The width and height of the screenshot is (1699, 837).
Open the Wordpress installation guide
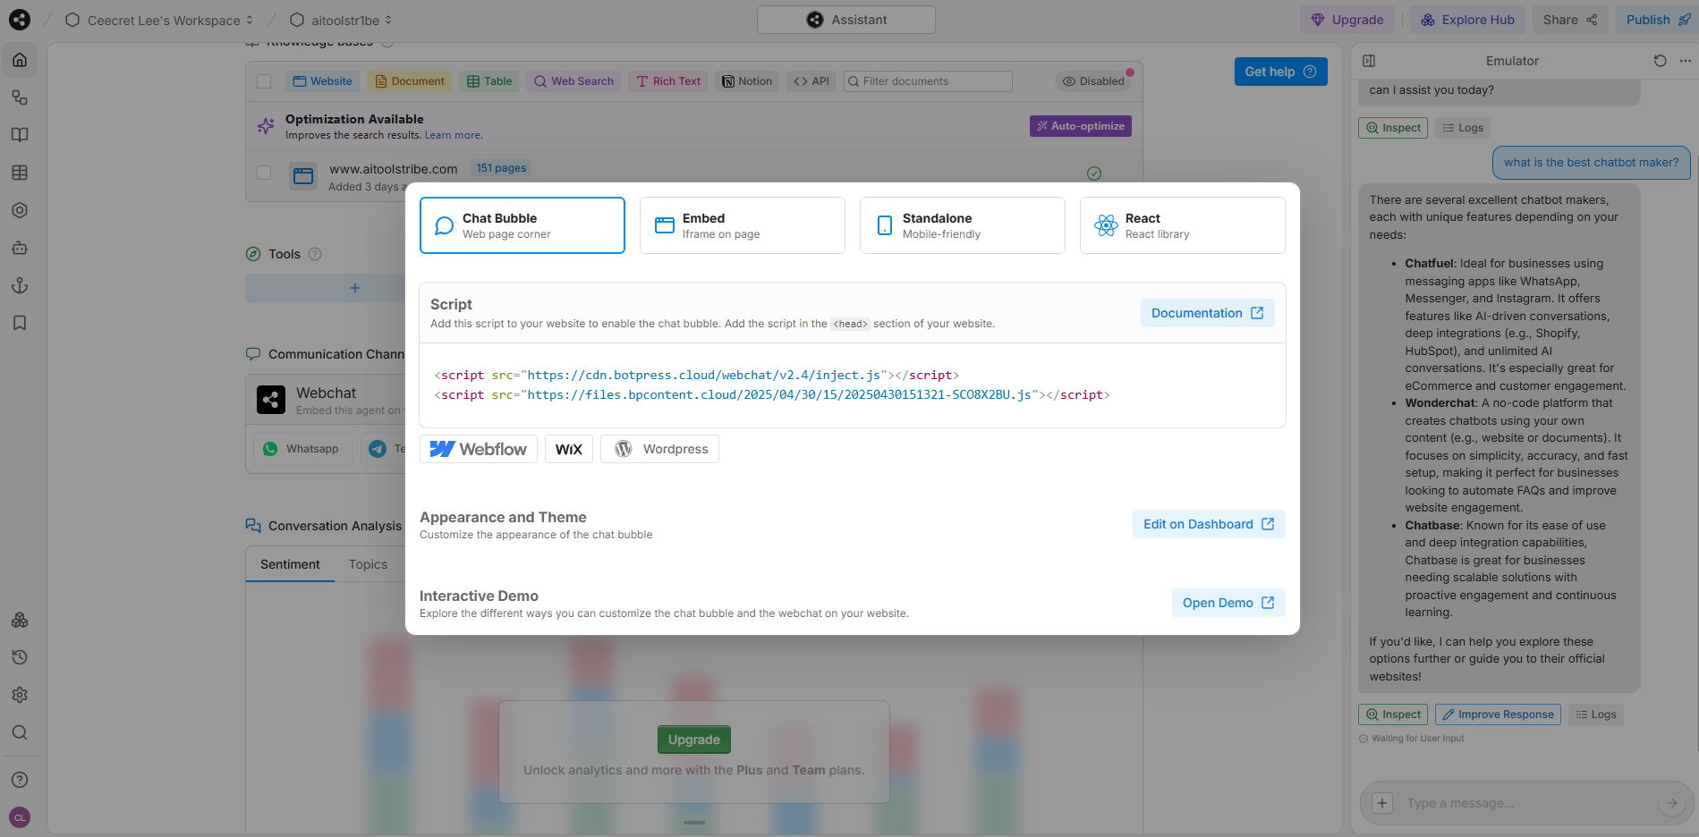pyautogui.click(x=659, y=448)
